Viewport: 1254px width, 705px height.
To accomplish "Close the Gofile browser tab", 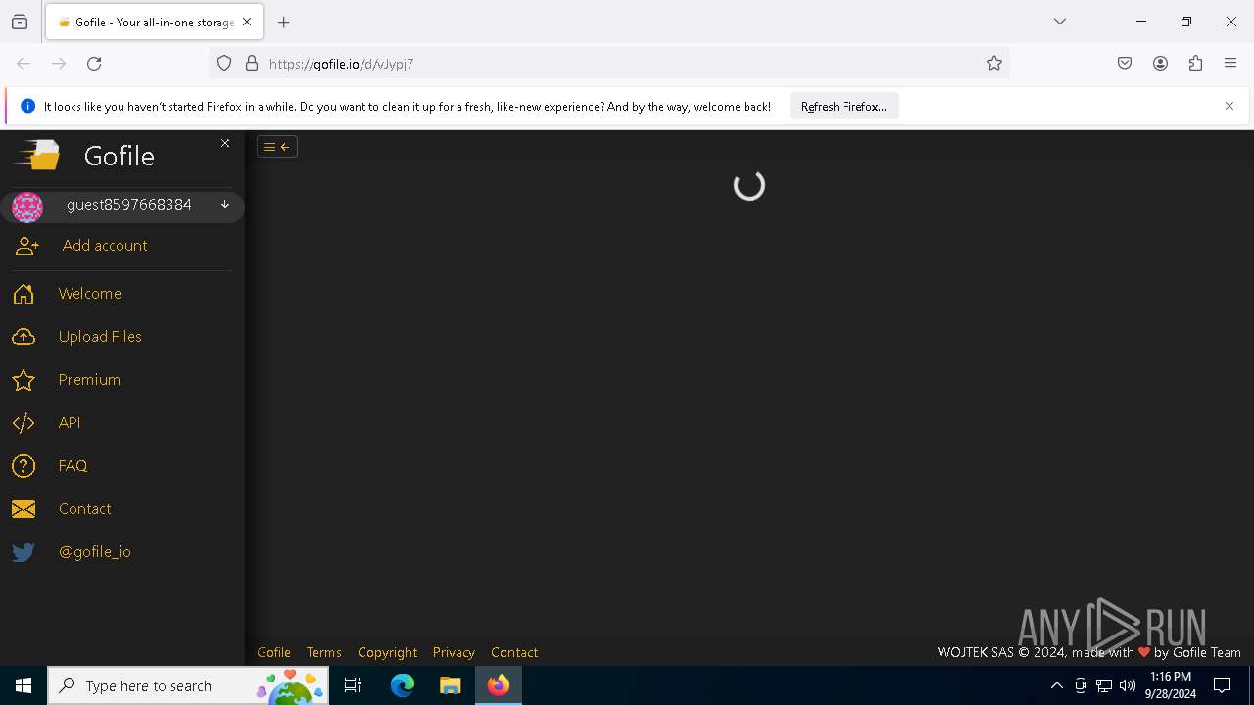I will pos(247,22).
